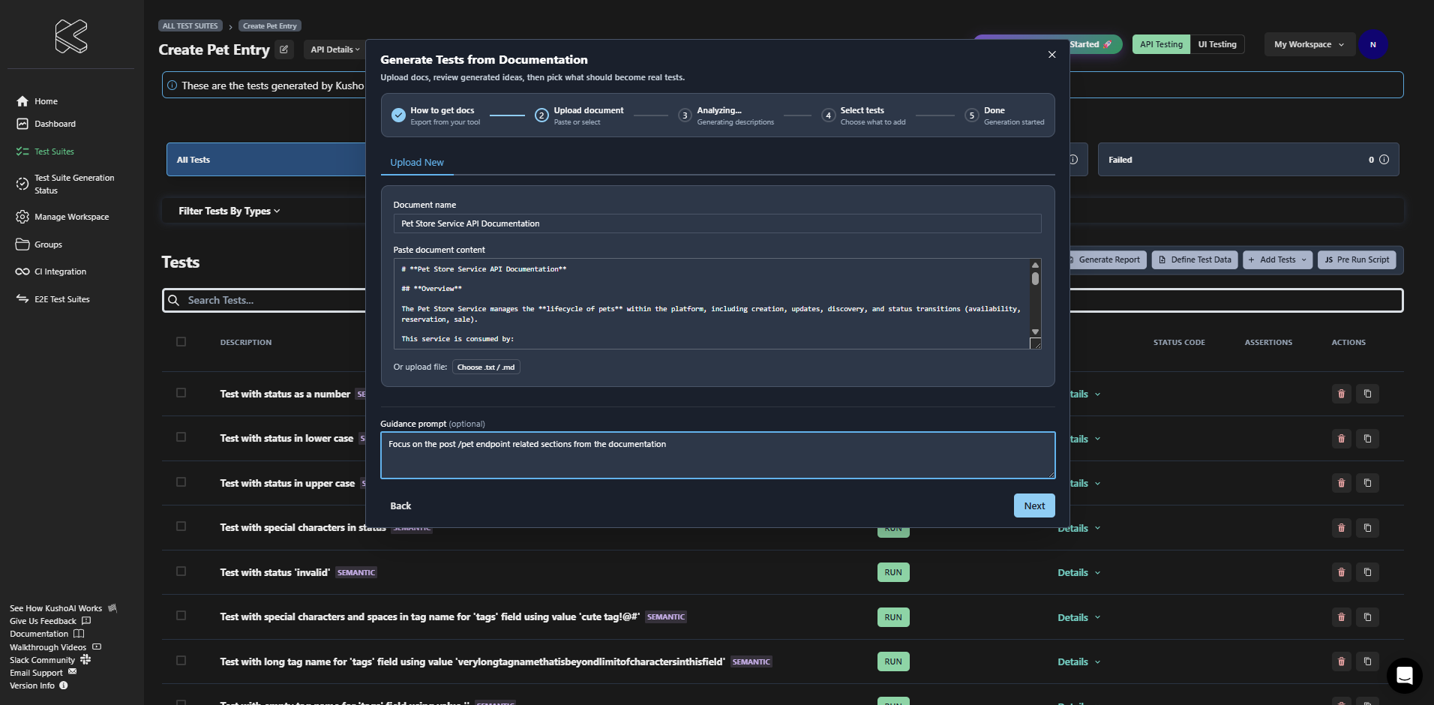
Task: Check 'Test with status invalid' checkbox
Action: click(x=181, y=571)
